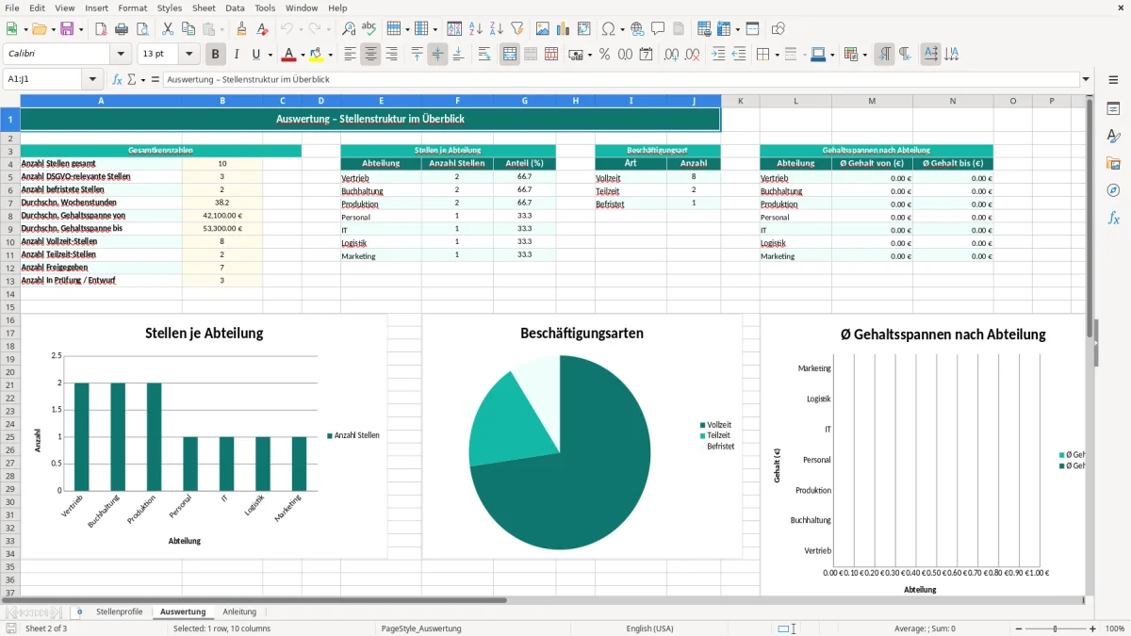The height and width of the screenshot is (636, 1131).
Task: Click zoom out minus button
Action: pos(1019,628)
